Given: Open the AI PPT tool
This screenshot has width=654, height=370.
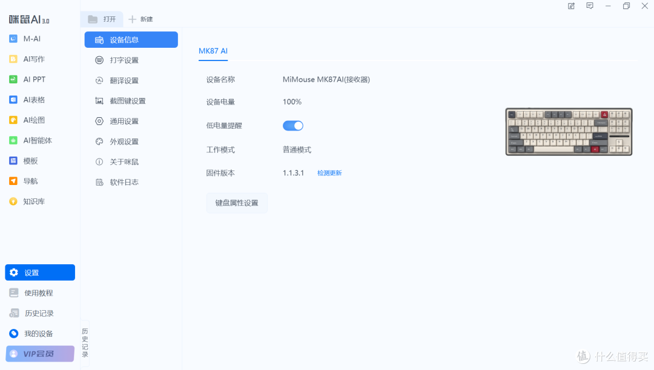Looking at the screenshot, I should [x=27, y=79].
